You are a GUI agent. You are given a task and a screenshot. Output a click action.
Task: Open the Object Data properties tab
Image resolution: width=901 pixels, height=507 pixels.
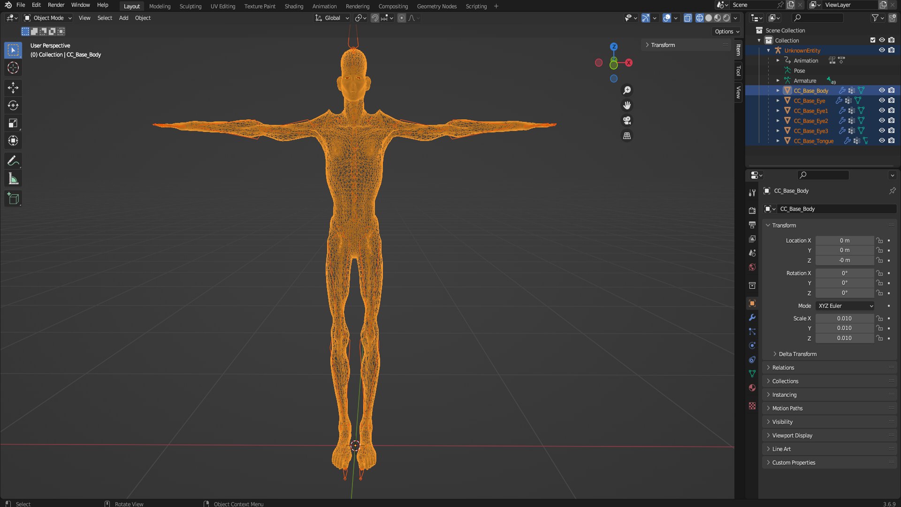tap(752, 374)
